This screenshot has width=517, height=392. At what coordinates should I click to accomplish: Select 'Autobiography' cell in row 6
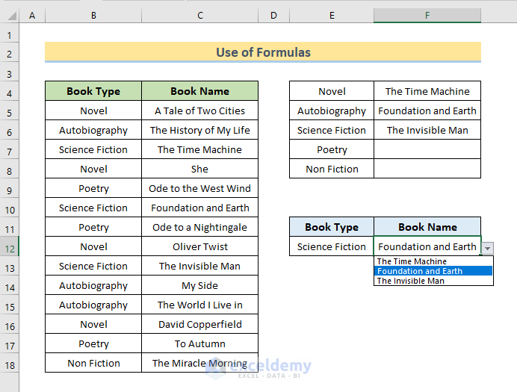pos(93,130)
